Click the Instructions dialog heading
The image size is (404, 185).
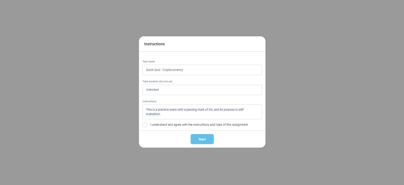154,44
